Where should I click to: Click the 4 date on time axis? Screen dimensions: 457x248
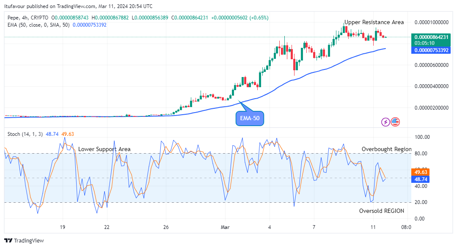pyautogui.click(x=269, y=227)
